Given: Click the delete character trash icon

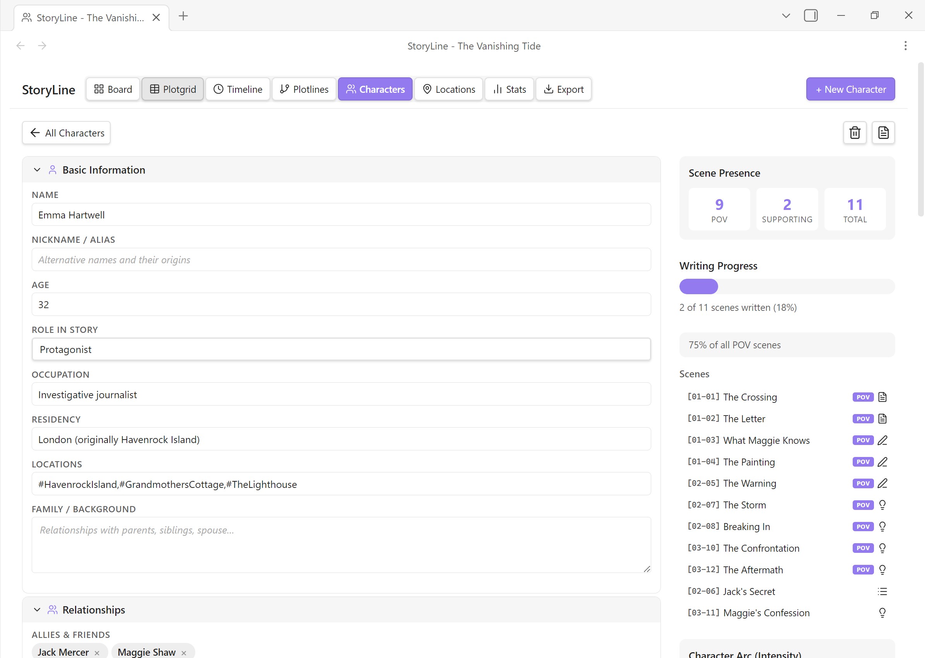Looking at the screenshot, I should click(x=855, y=133).
